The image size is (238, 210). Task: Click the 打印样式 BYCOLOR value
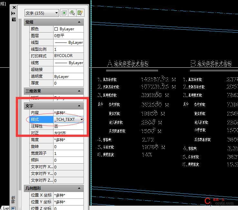coord(68,56)
